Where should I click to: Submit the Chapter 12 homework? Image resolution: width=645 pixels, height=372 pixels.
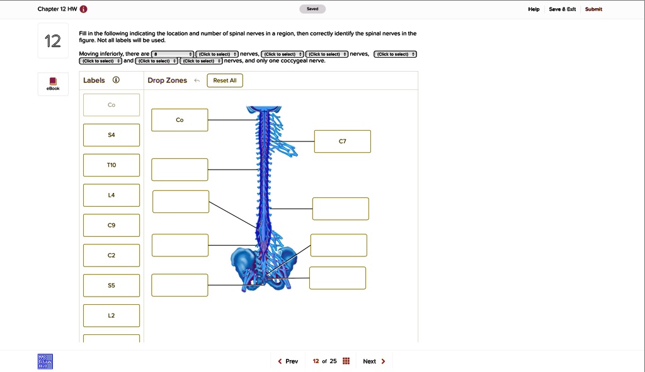click(595, 9)
